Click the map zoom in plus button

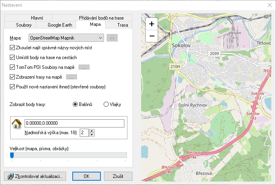tap(152, 23)
